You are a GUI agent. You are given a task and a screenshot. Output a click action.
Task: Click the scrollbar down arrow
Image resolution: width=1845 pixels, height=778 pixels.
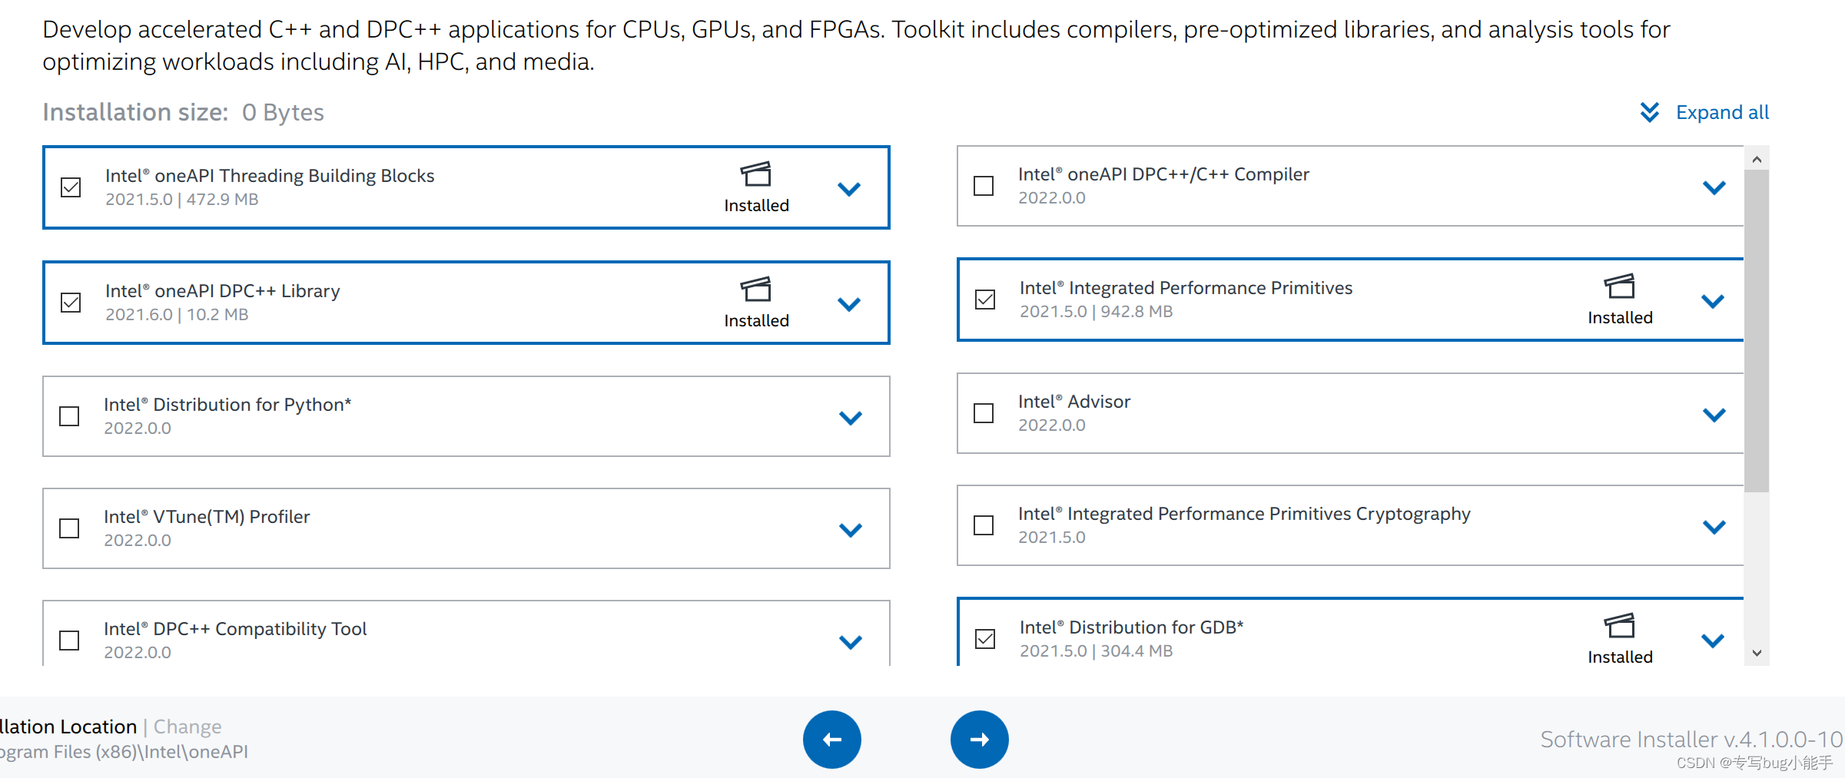(1757, 652)
